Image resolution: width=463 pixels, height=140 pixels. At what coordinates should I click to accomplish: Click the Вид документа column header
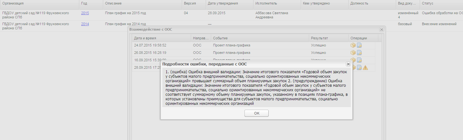coord(408,3)
